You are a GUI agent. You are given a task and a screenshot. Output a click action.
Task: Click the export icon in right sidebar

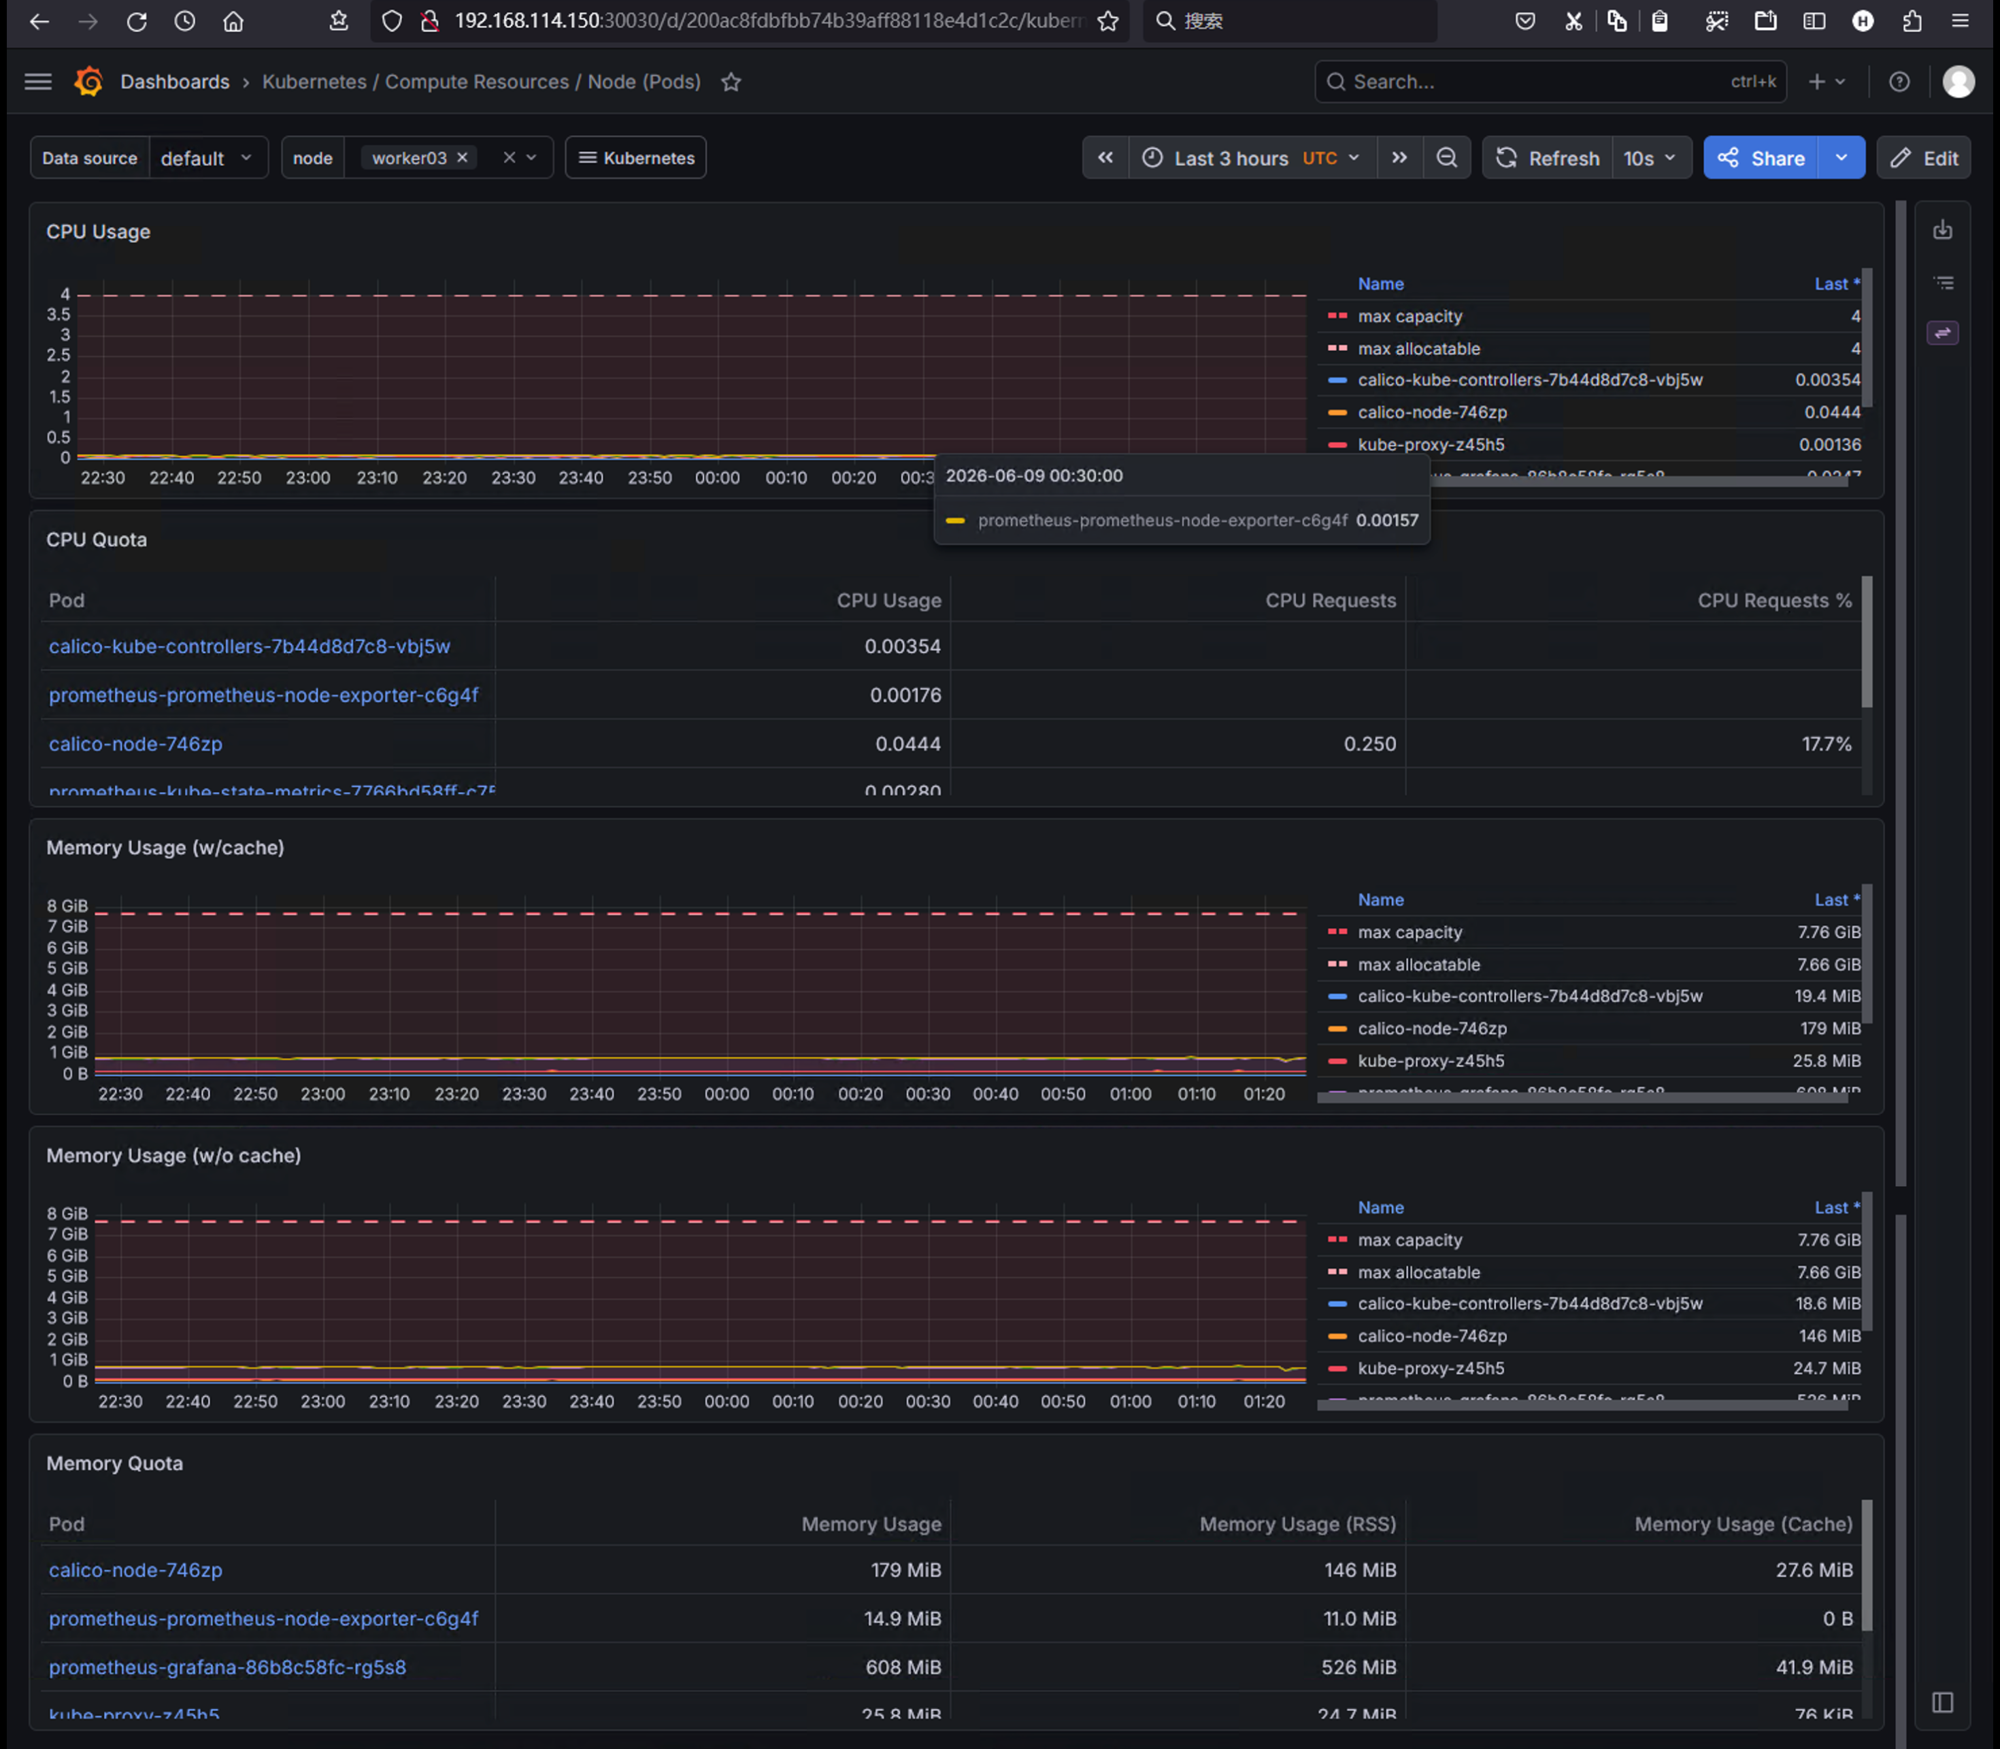pyautogui.click(x=1942, y=231)
